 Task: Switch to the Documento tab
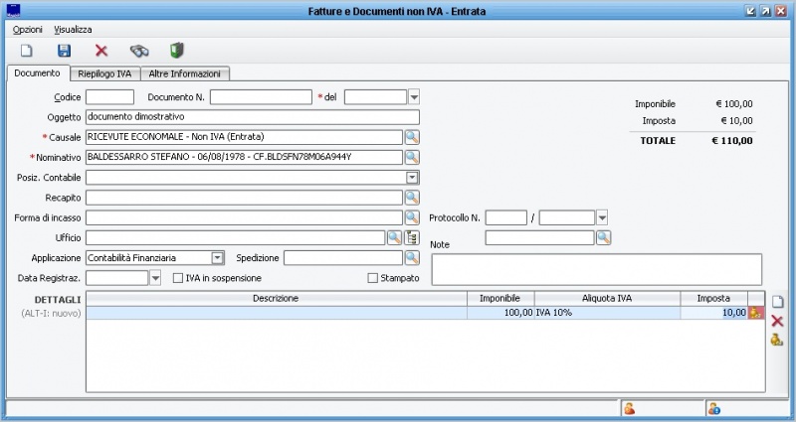[37, 72]
